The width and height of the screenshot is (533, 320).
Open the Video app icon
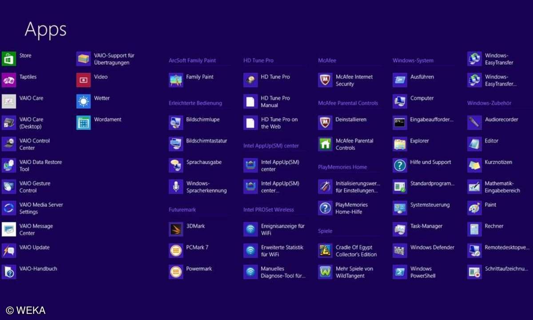(84, 80)
